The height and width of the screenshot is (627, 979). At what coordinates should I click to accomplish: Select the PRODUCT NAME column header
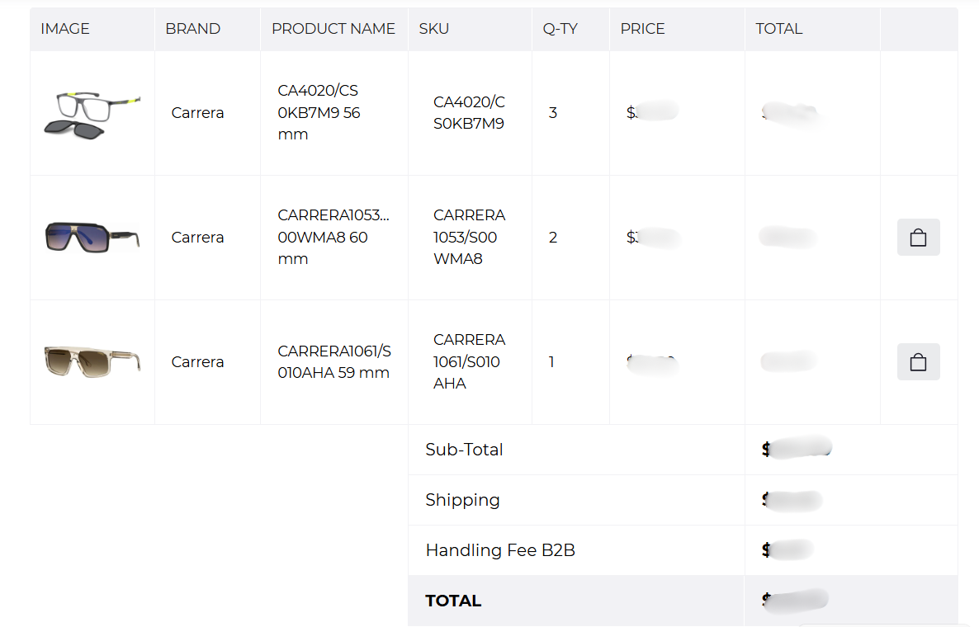(x=333, y=29)
